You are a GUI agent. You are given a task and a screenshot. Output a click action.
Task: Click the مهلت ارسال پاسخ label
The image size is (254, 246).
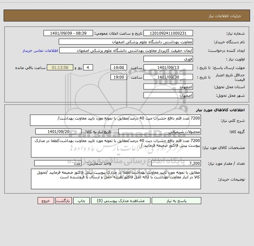[x=229, y=68]
